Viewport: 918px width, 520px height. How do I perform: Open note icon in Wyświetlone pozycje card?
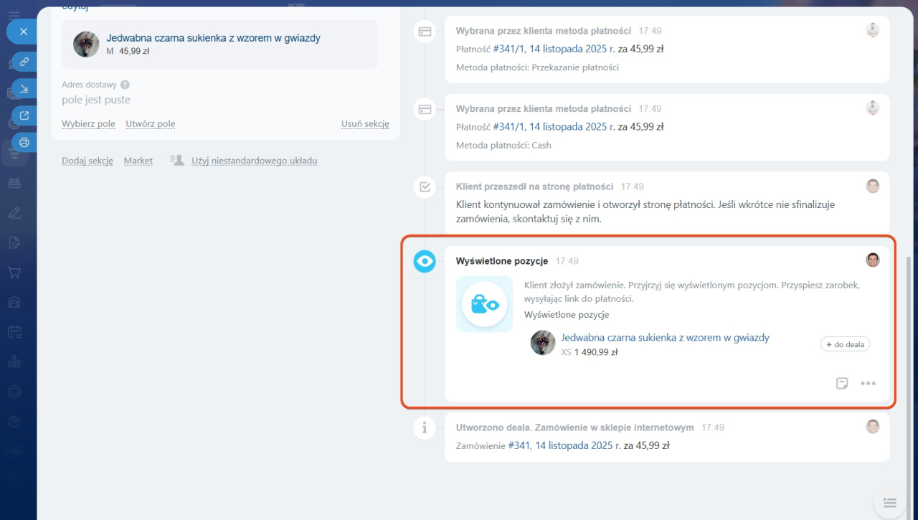point(843,383)
